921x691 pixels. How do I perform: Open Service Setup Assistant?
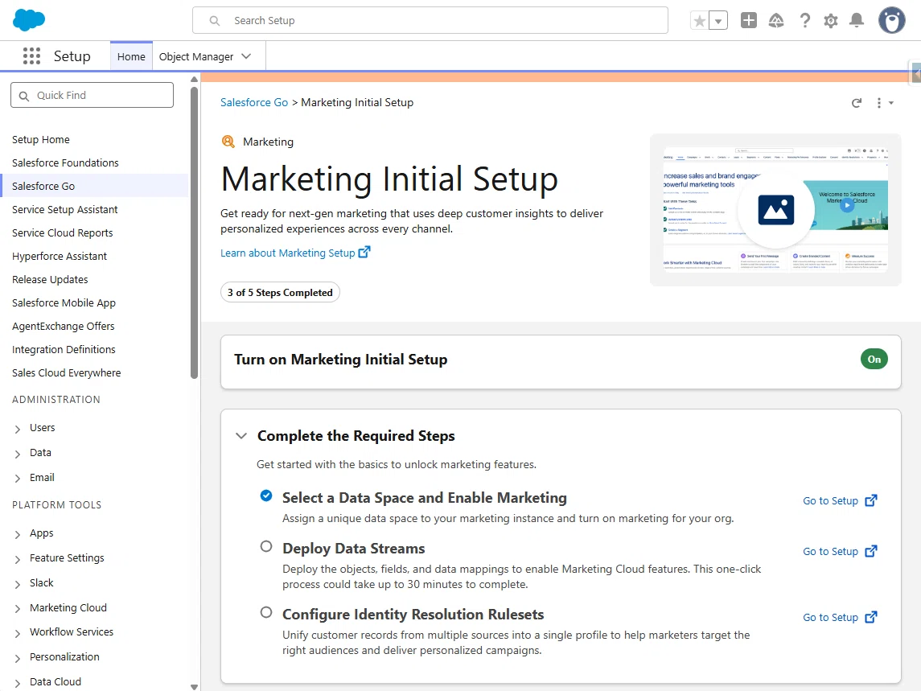point(64,209)
